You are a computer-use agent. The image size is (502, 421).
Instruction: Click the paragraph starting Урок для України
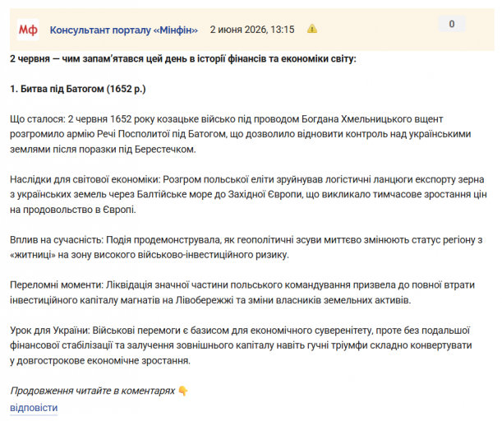241,345
